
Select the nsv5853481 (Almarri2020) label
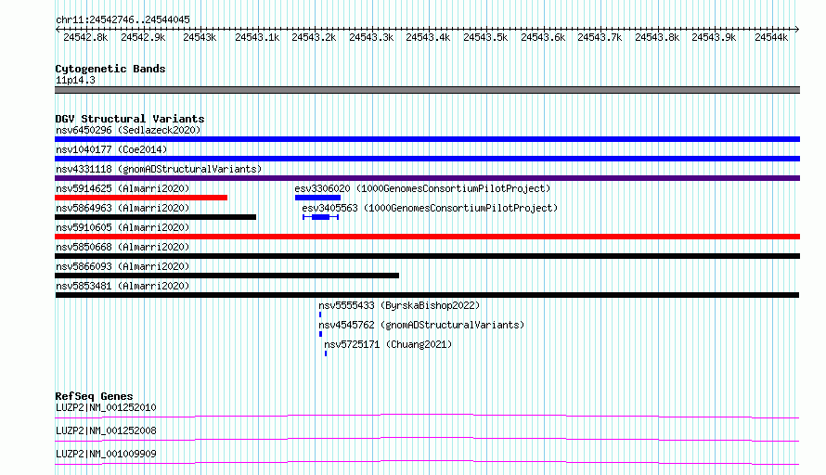tap(123, 286)
